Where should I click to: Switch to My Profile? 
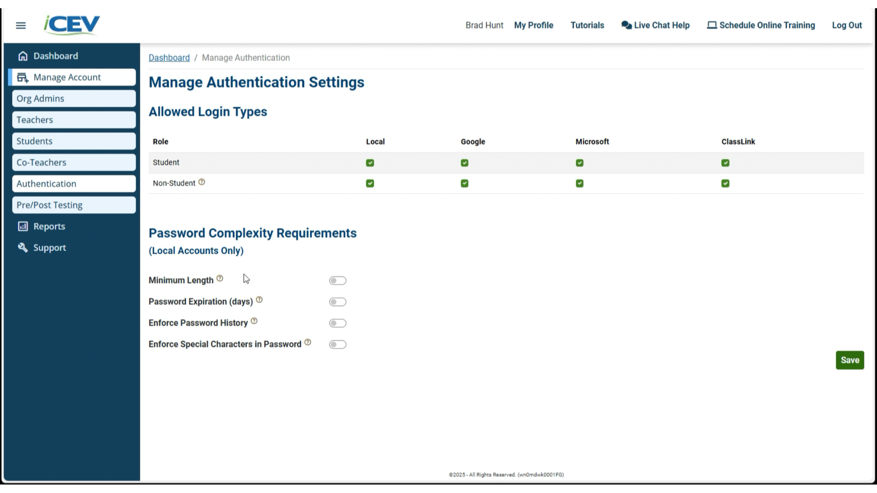coord(534,25)
